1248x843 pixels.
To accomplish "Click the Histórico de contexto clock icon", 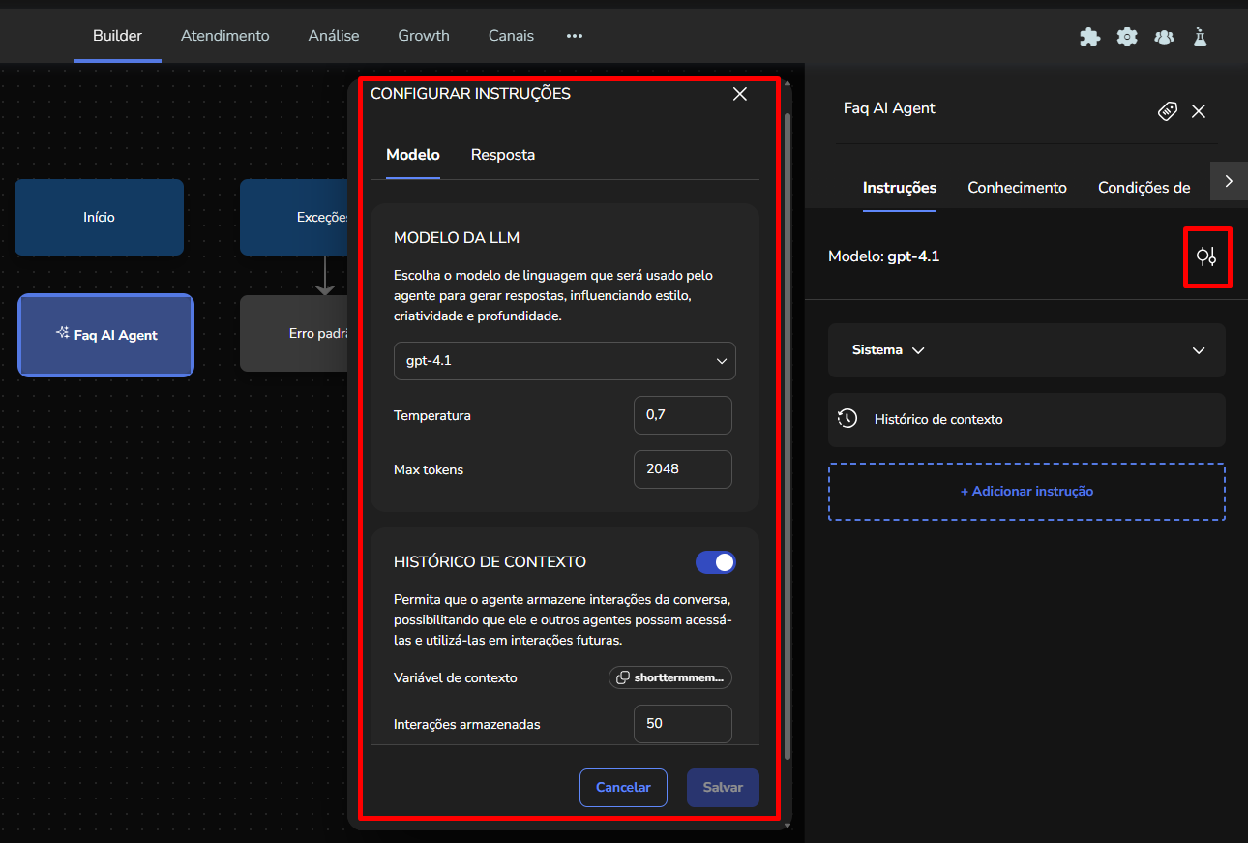I will coord(847,419).
